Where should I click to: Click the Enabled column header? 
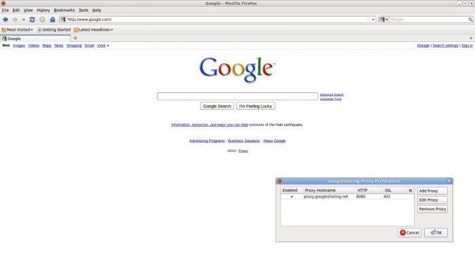point(291,190)
